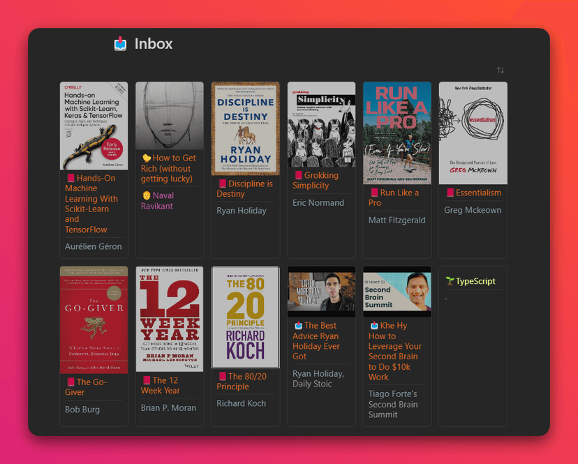
Task: Click the 80/20 Principle book cover
Action: click(x=246, y=317)
